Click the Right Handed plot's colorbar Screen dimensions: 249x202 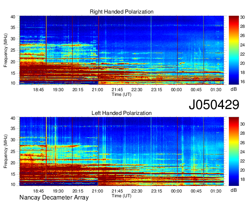234,50
